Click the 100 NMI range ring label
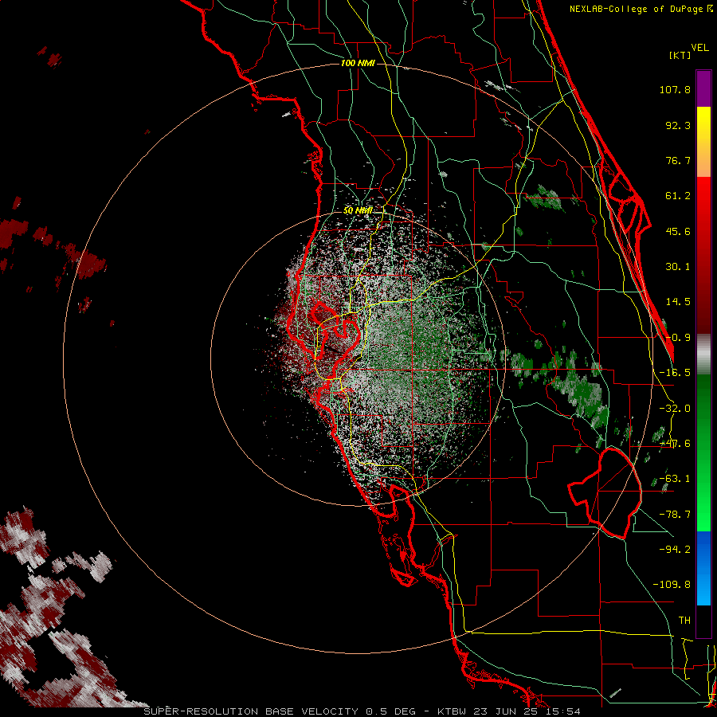This screenshot has height=717, width=717. 358,63
